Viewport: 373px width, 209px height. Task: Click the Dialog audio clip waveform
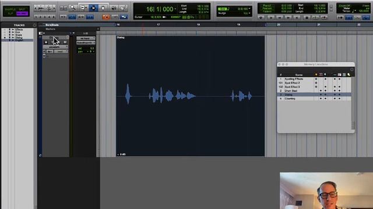pos(191,96)
